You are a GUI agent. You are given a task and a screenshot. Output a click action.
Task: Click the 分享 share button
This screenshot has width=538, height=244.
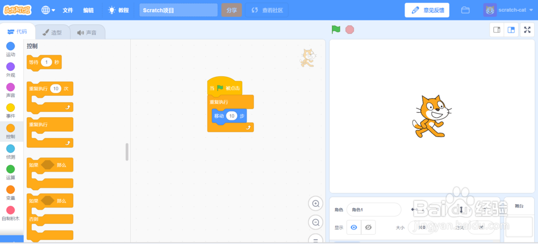coord(231,10)
